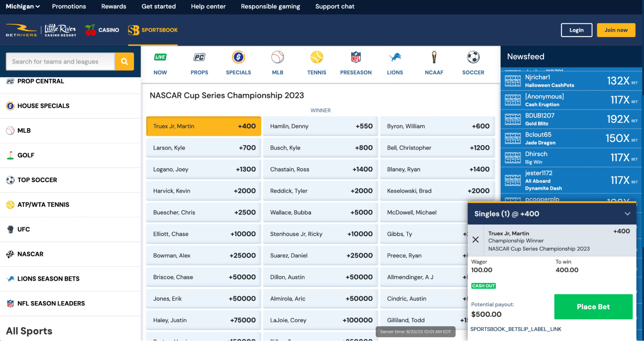Screen dimensions: 644x341
Task: Open the PROPS icon tab
Action: [199, 57]
